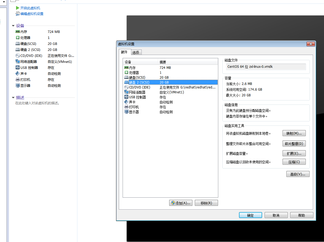Select 网络适配器 icon in settings dialog list
Screen dimensions: 324x242
tap(126, 92)
